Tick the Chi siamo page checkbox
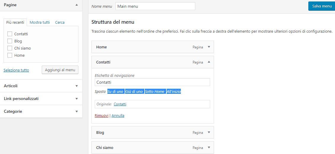 point(9,48)
